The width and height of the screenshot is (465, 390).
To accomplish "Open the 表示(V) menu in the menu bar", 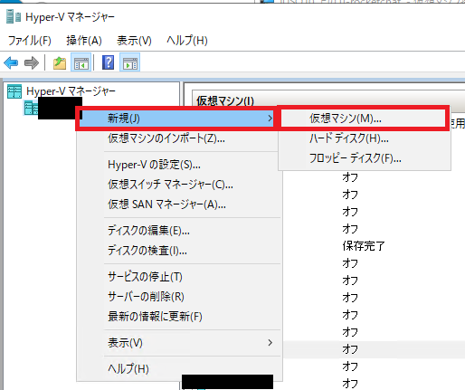I will point(134,41).
